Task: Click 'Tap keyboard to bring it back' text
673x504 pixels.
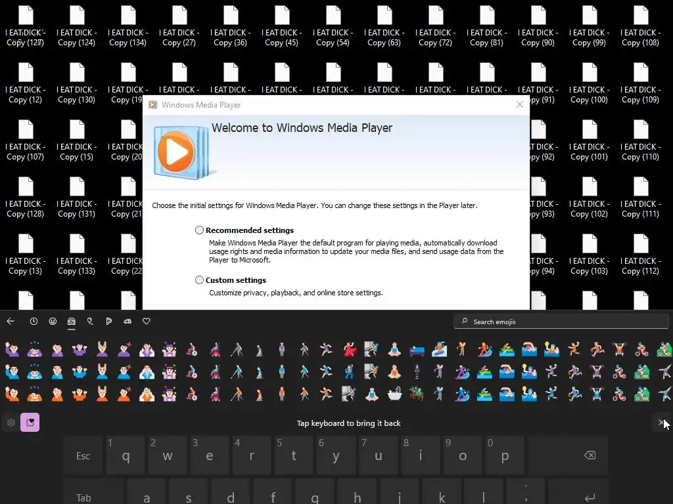Action: click(x=348, y=423)
